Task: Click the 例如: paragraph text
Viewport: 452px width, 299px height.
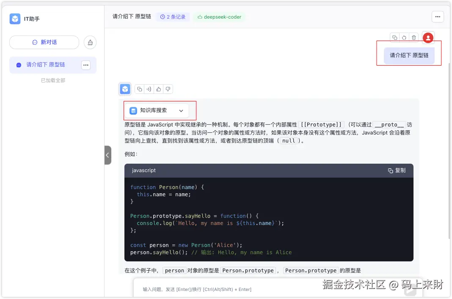Action: point(131,154)
